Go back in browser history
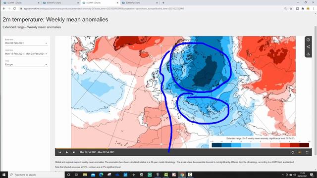 pyautogui.click(x=4, y=8)
